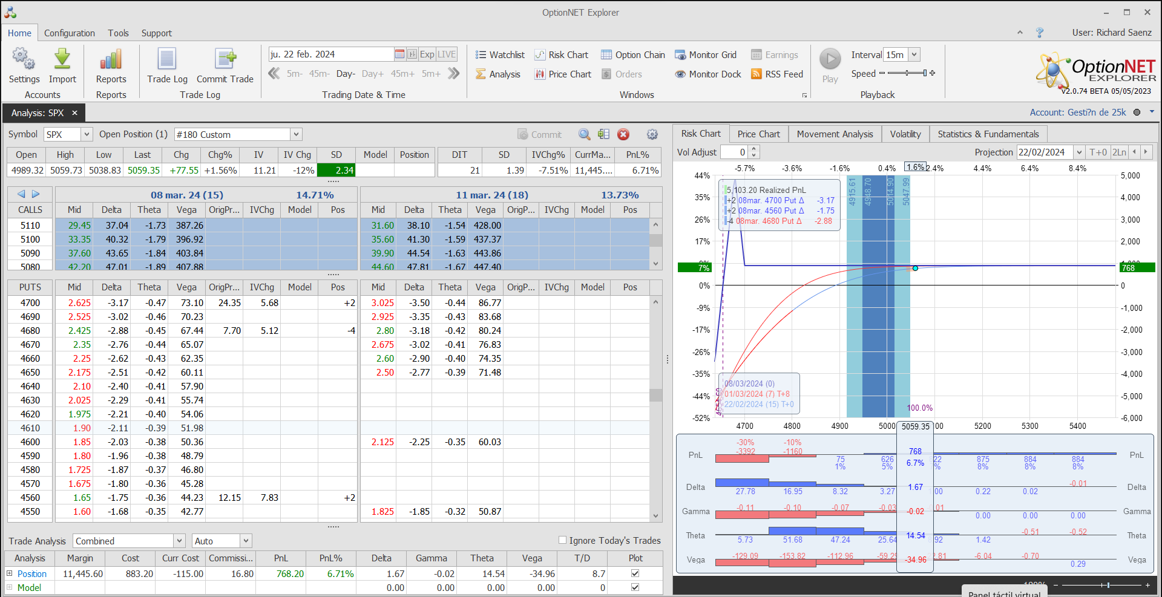Toggle Plot checkbox for Model row
The image size is (1162, 597).
coord(635,587)
